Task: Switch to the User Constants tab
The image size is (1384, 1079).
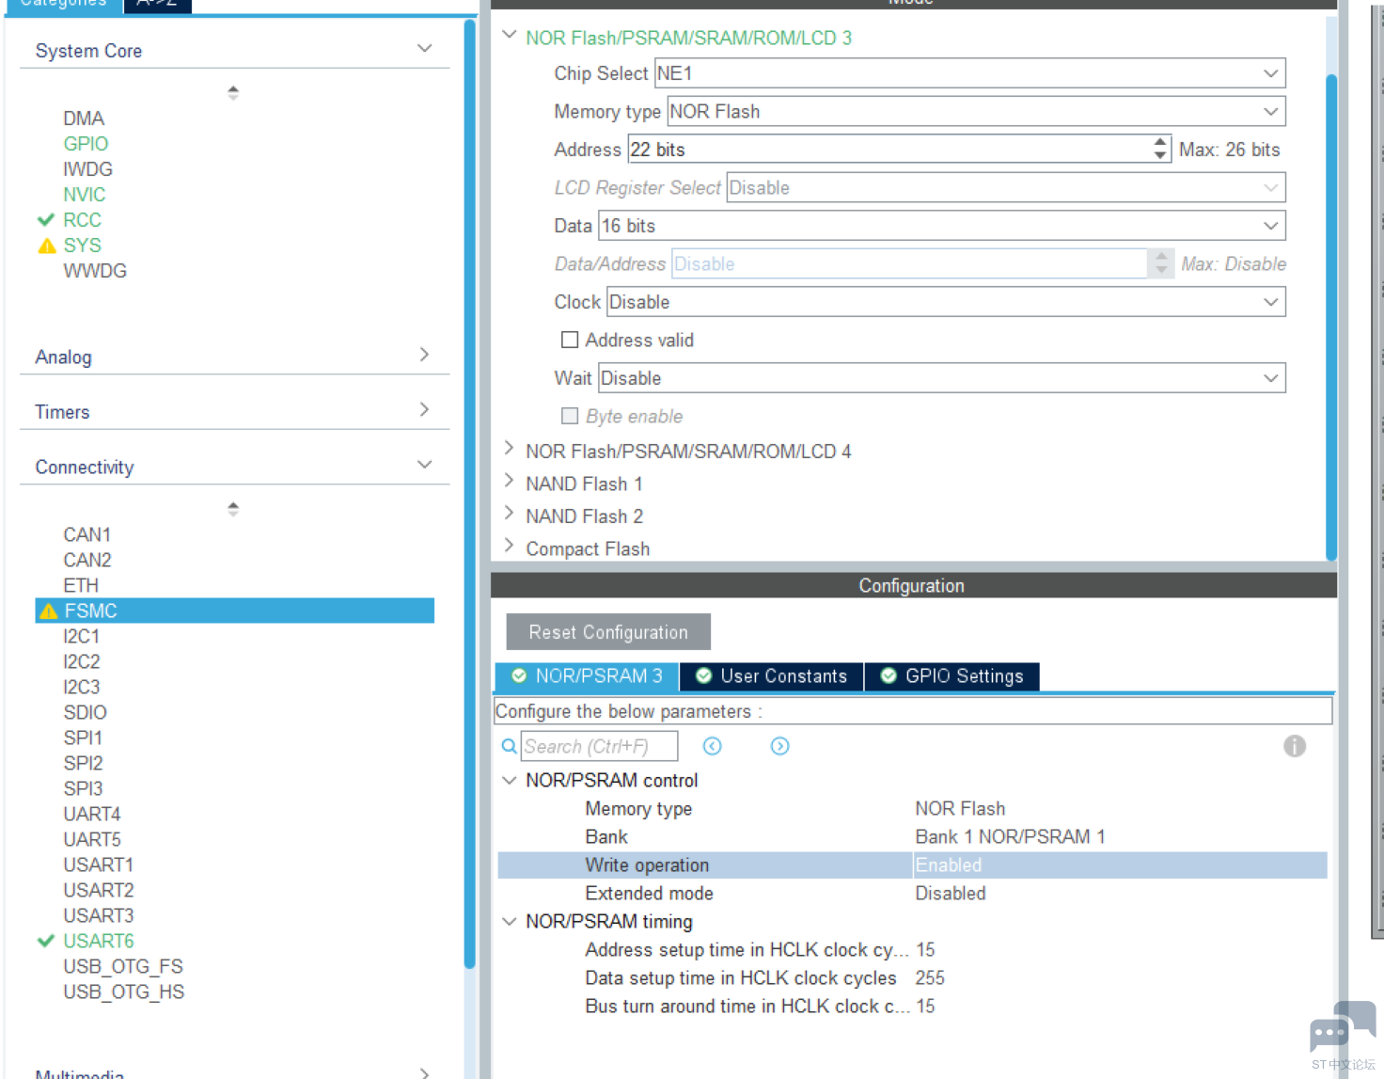Action: pos(771,676)
